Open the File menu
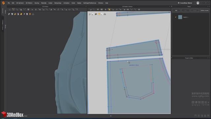Image resolution: width=211 pixels, height=119 pixels. [x=9, y=3]
